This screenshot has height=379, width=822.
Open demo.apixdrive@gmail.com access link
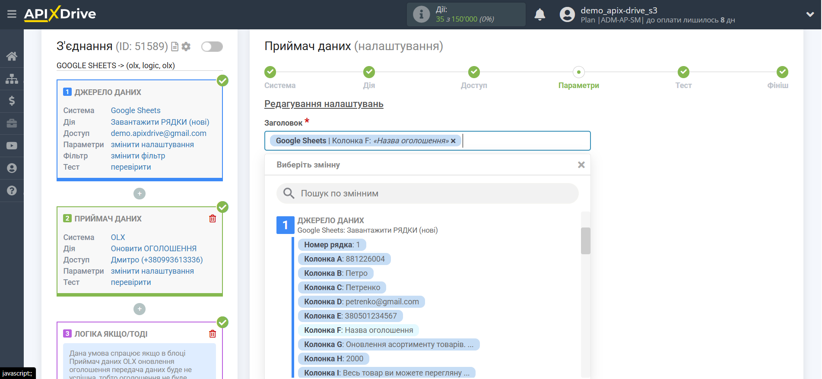pyautogui.click(x=159, y=133)
